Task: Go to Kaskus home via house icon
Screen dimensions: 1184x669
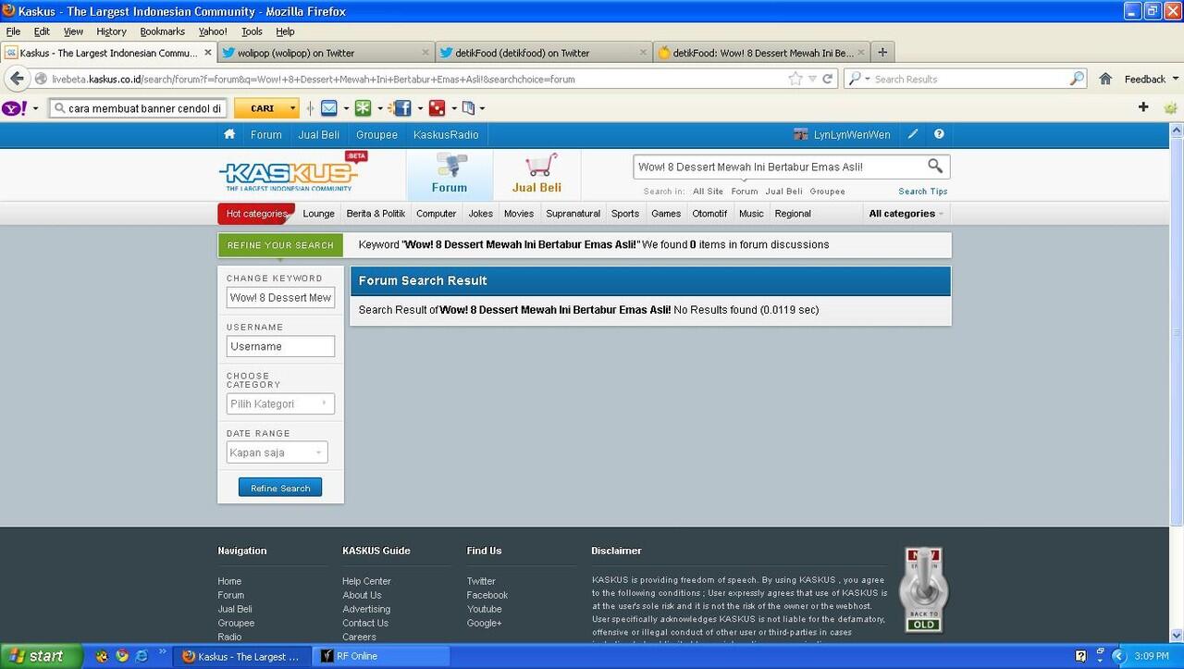Action: (229, 134)
